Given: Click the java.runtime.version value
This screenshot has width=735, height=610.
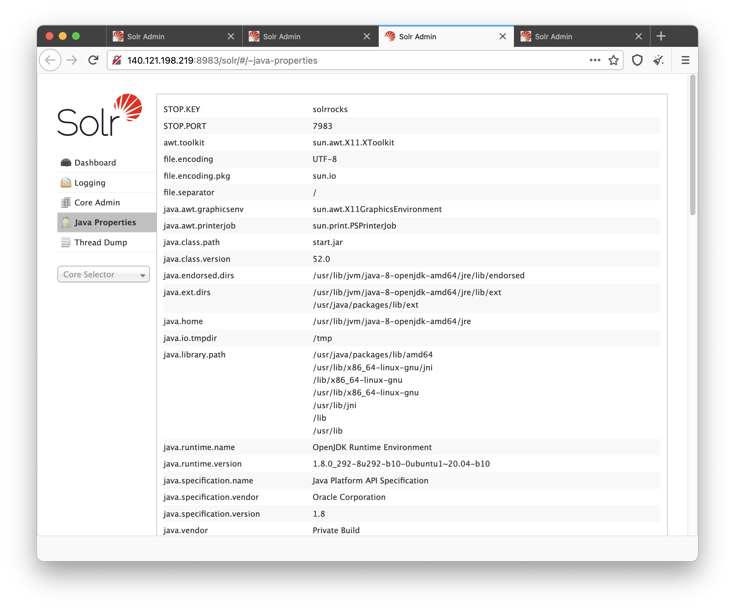Looking at the screenshot, I should pyautogui.click(x=401, y=464).
